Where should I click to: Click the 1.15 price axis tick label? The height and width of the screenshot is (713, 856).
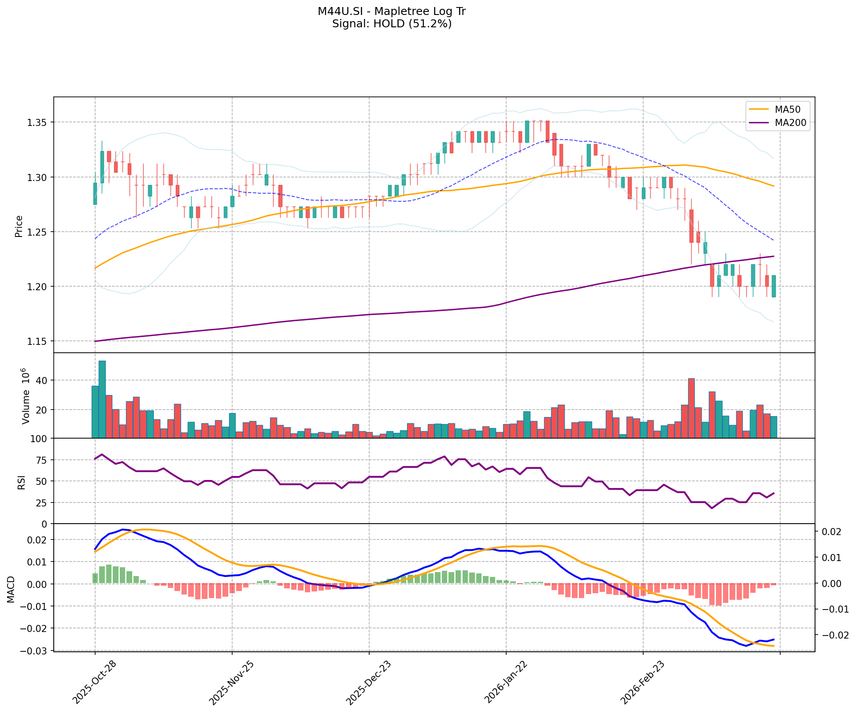(x=37, y=342)
